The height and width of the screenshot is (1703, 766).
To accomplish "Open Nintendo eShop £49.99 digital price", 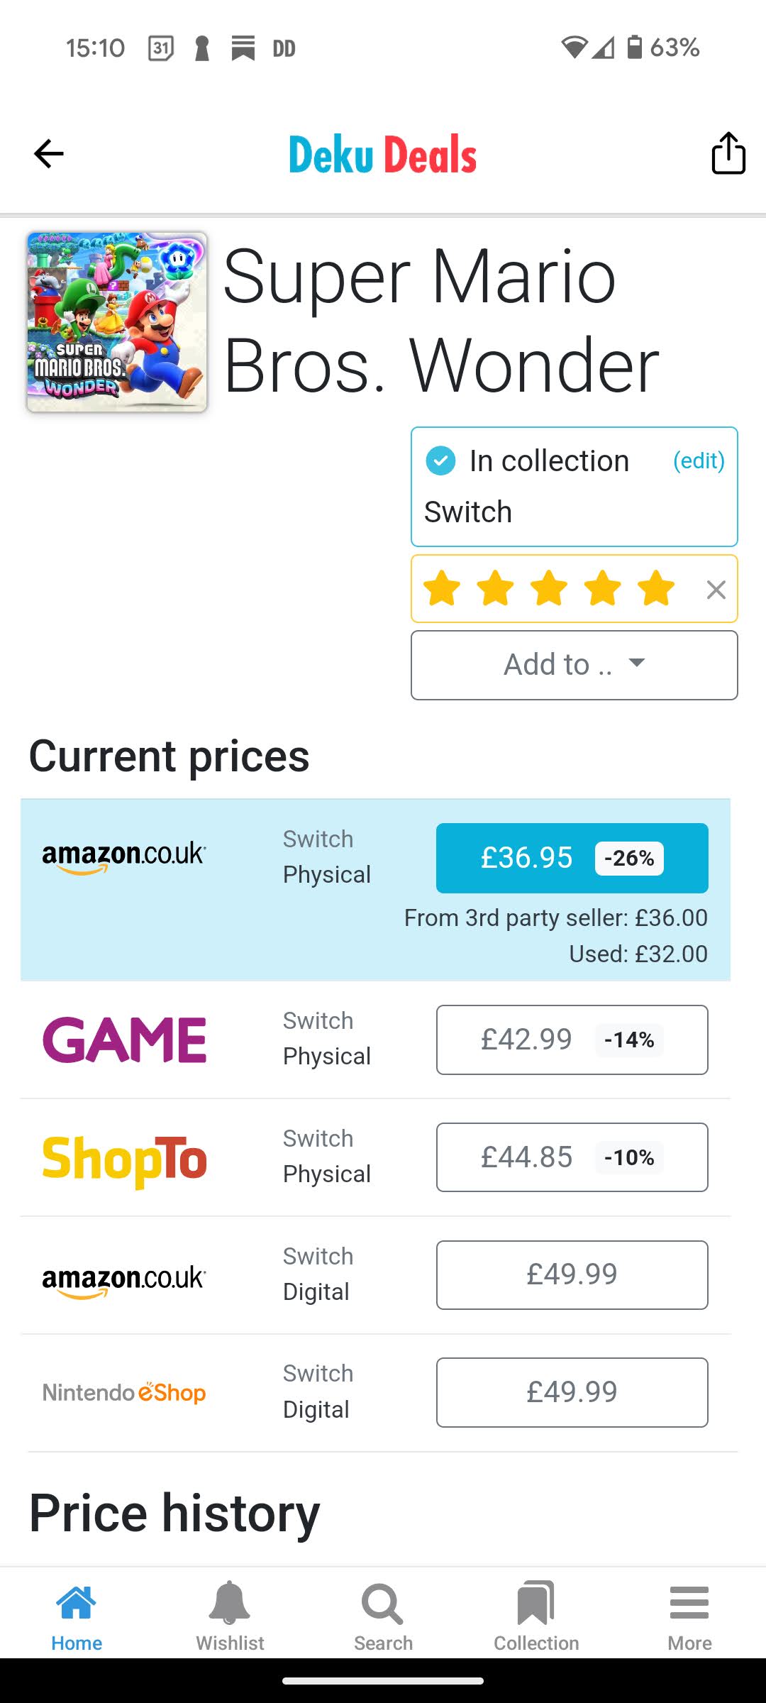I will (572, 1392).
